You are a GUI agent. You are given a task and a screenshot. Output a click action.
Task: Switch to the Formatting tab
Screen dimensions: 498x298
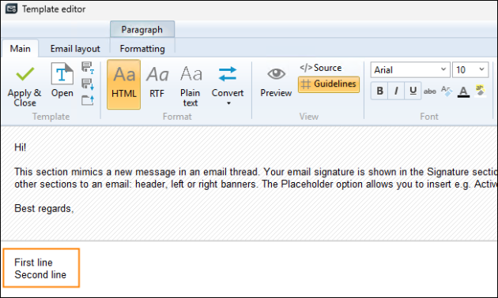coord(142,48)
